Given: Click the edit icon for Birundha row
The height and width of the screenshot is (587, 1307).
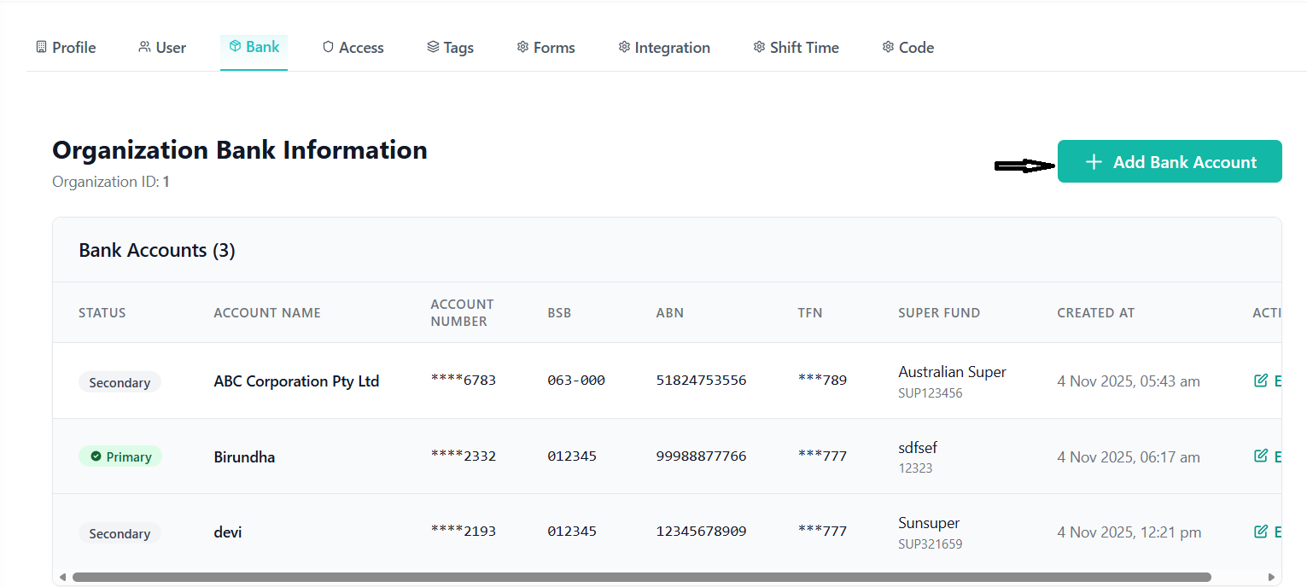Looking at the screenshot, I should [x=1260, y=456].
